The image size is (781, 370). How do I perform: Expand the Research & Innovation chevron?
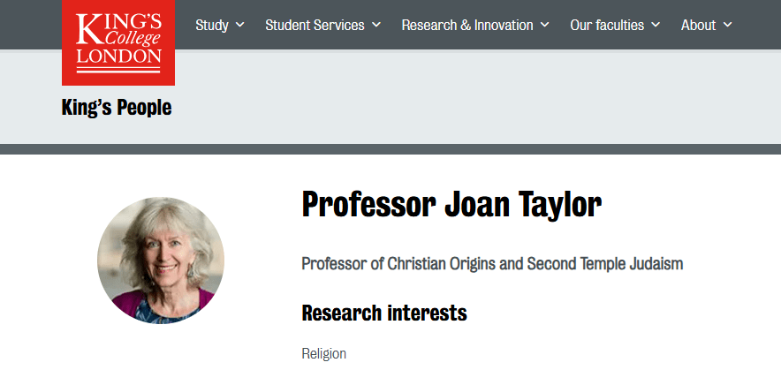tap(545, 25)
